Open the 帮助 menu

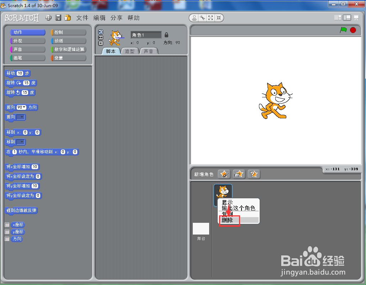[x=133, y=18]
